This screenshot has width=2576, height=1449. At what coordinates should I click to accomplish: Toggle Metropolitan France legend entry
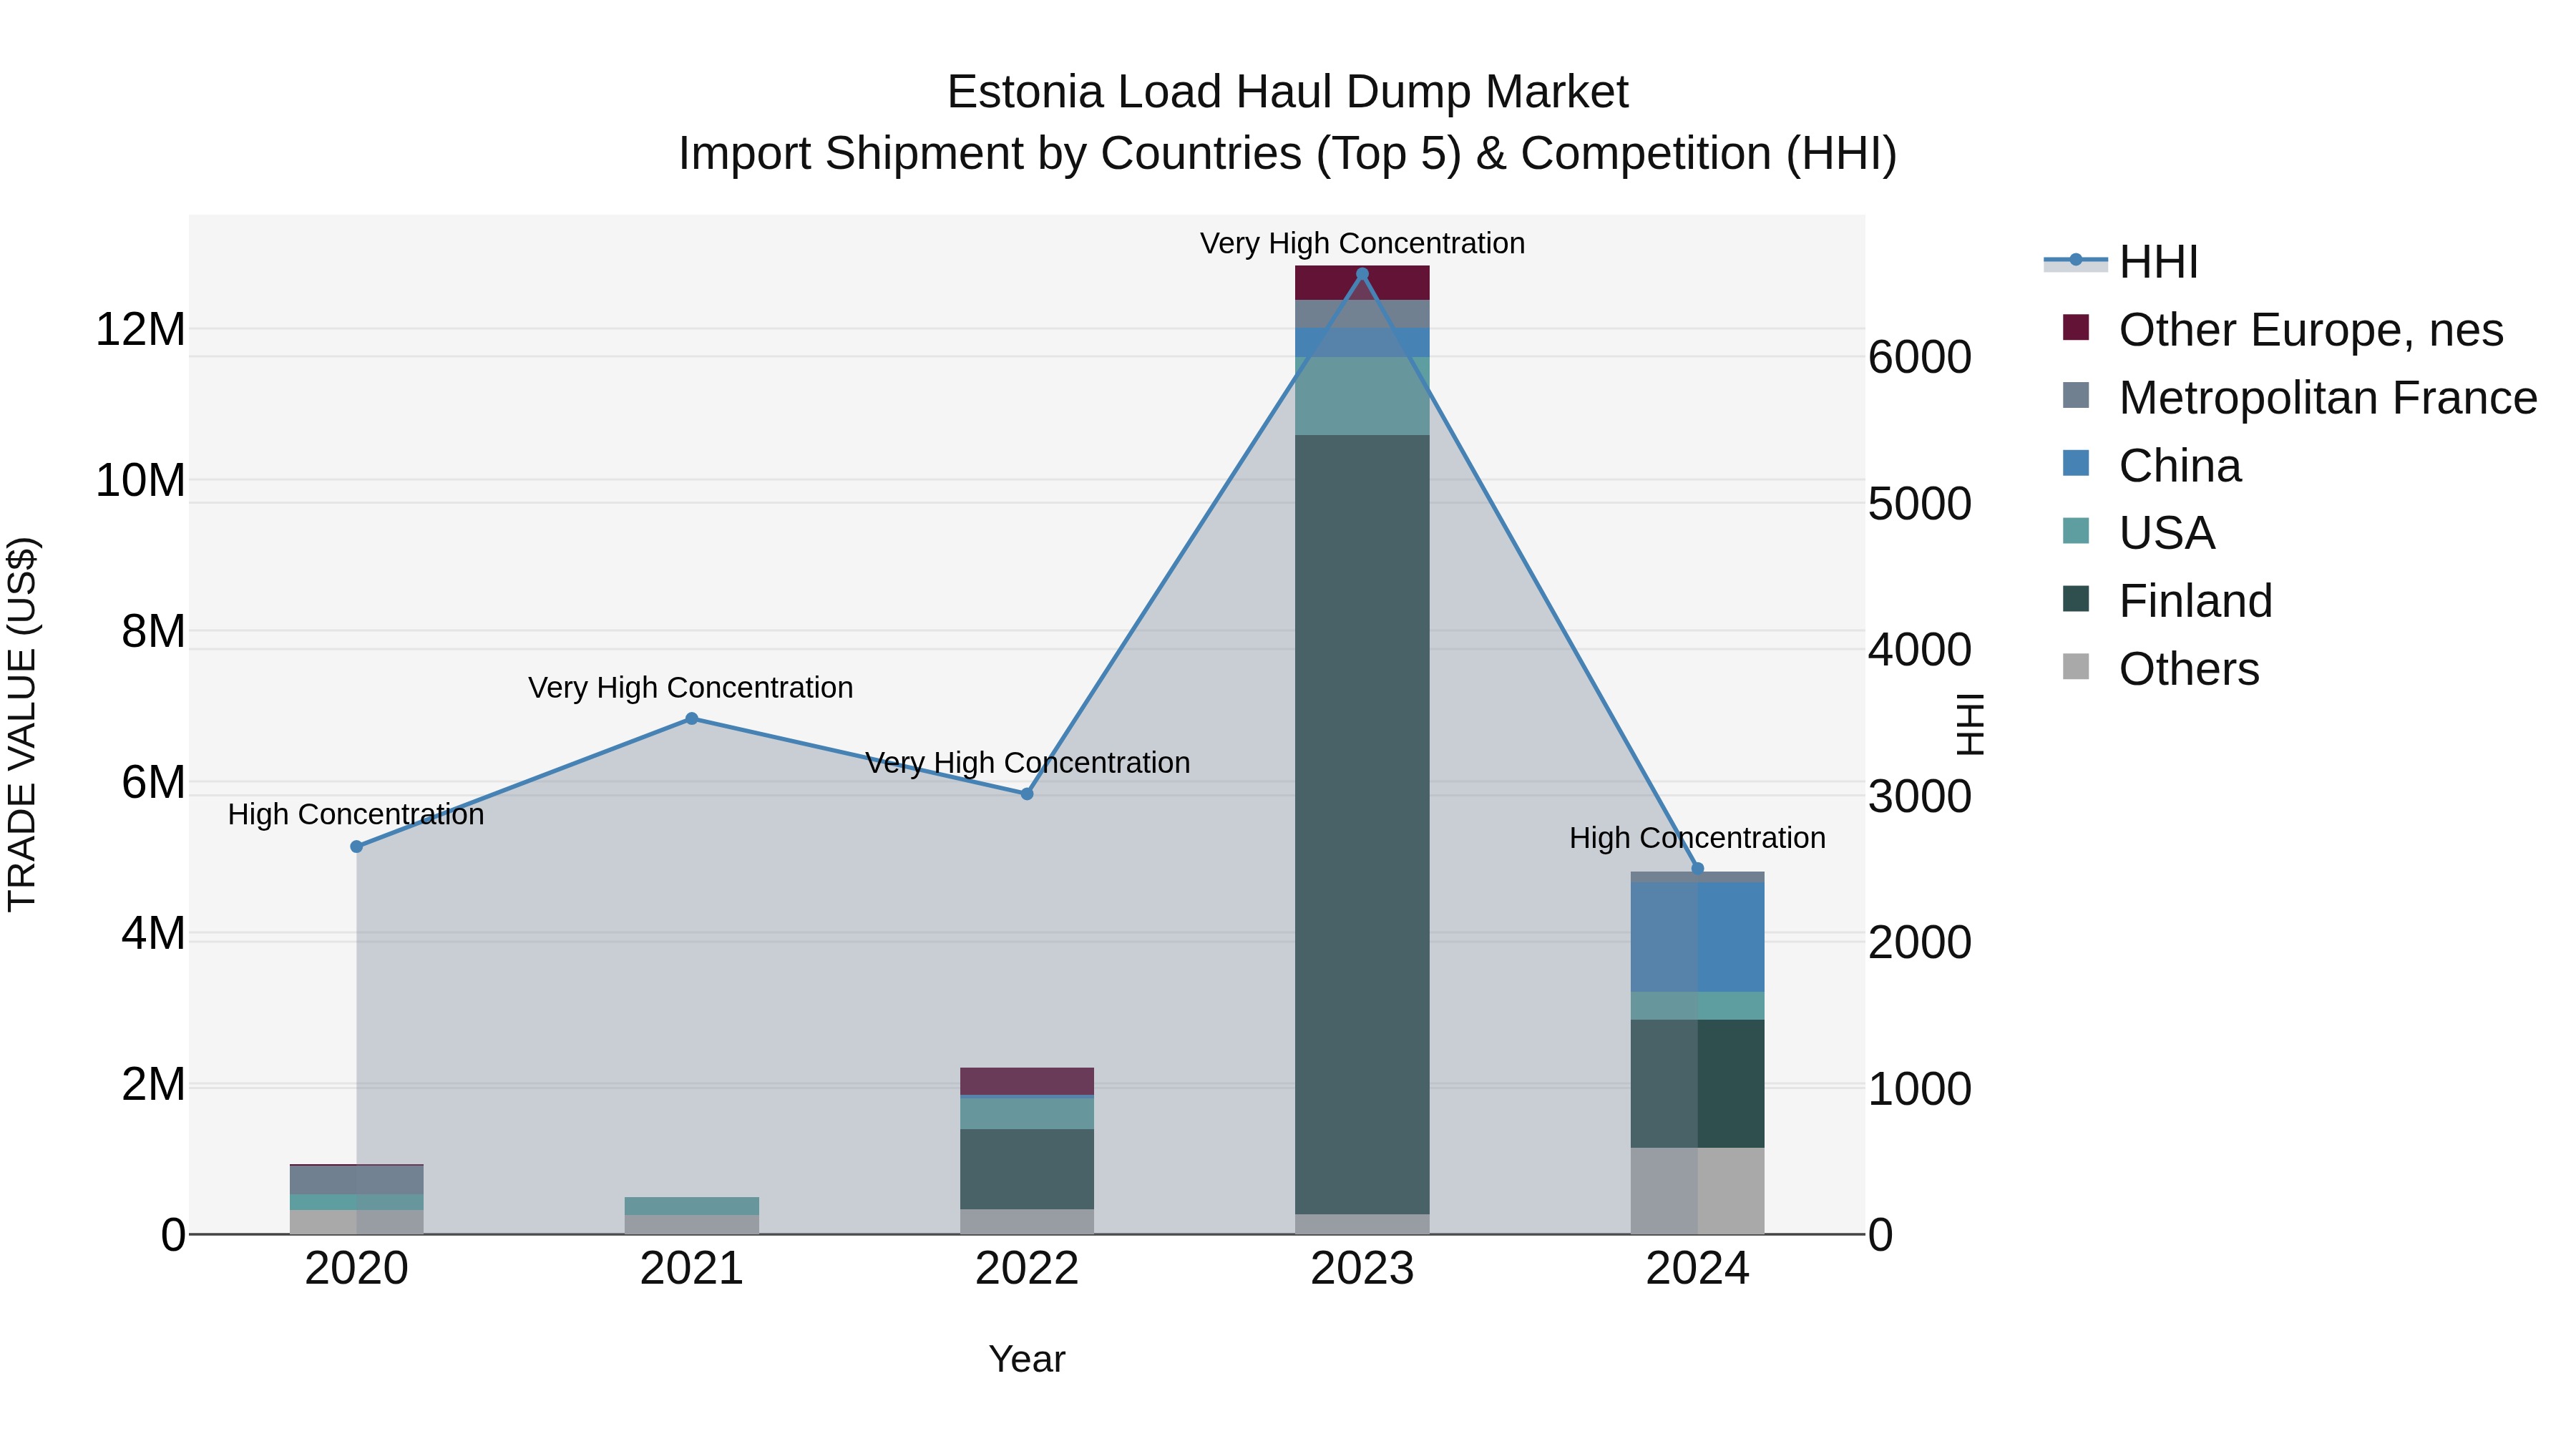click(2300, 397)
